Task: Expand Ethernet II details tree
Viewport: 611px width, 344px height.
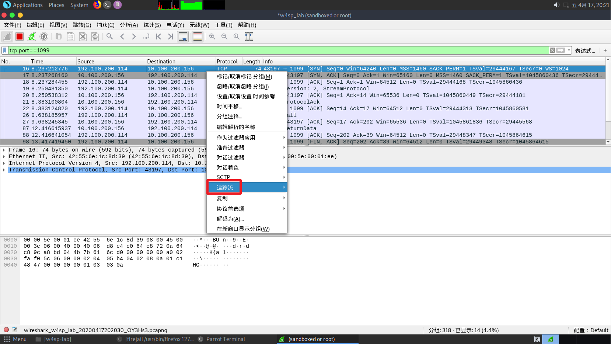Action: coord(4,157)
